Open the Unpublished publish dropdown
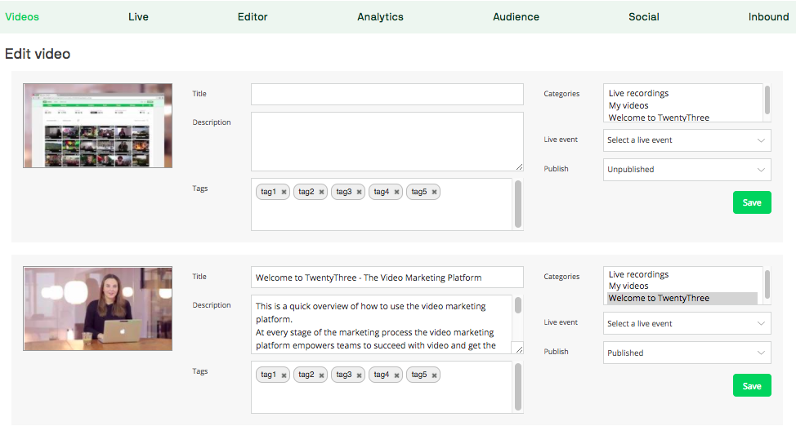 686,170
